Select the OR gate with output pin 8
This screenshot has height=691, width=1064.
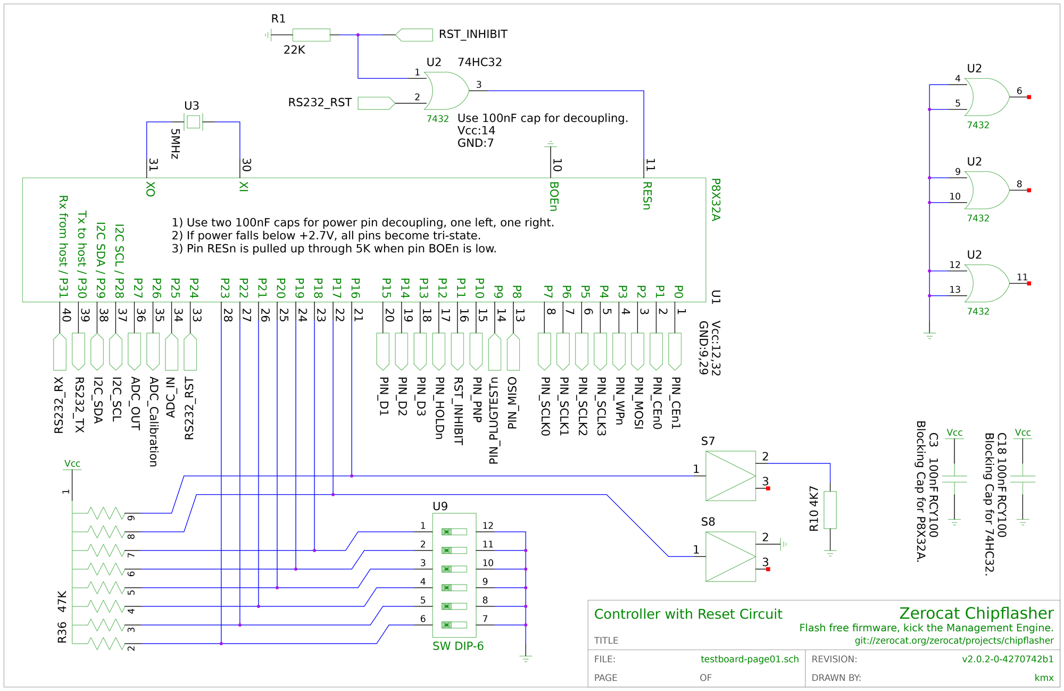(x=987, y=190)
